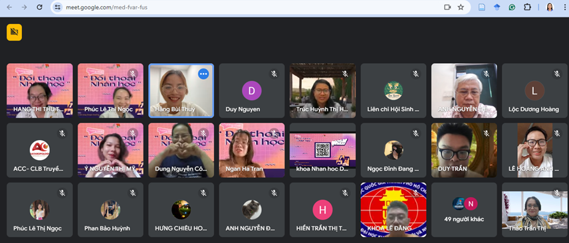Image resolution: width=569 pixels, height=243 pixels.
Task: Click the pink H avatar of HIỀN TRẦN THỊ T...
Action: pos(322,210)
